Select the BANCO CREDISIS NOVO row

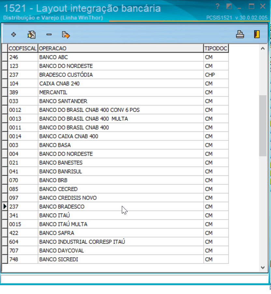coord(115,198)
